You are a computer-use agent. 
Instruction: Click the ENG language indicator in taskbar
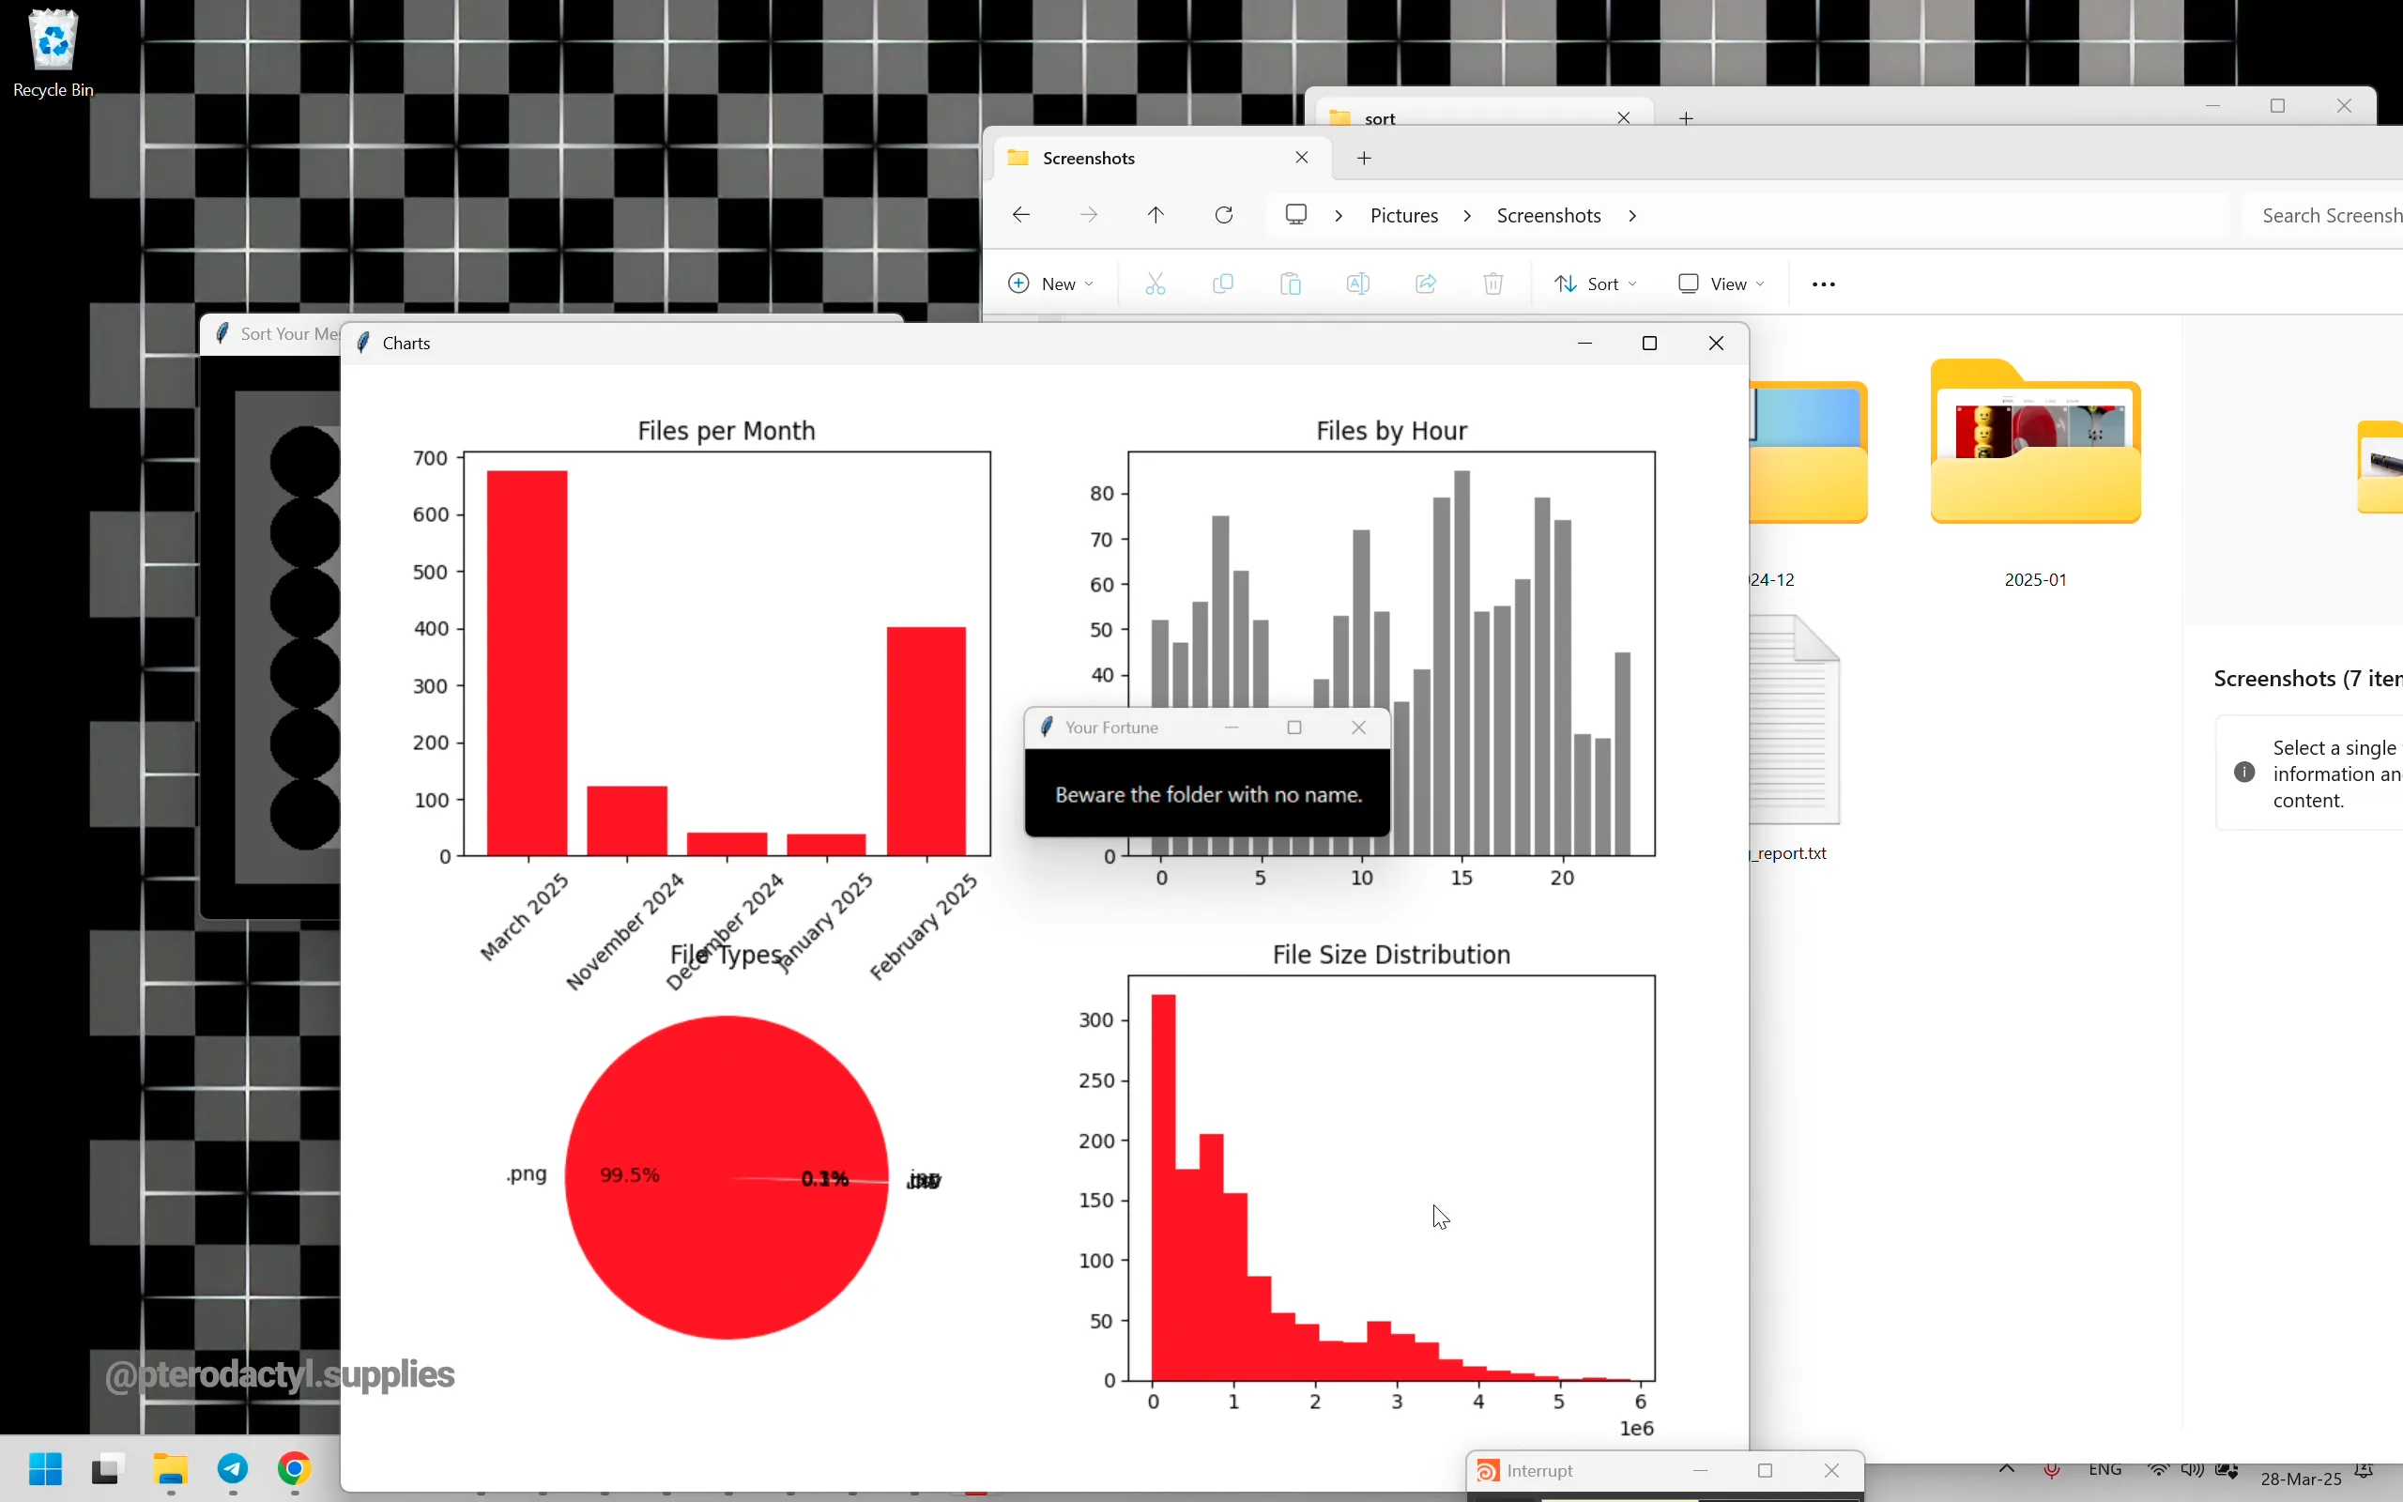[2105, 1471]
